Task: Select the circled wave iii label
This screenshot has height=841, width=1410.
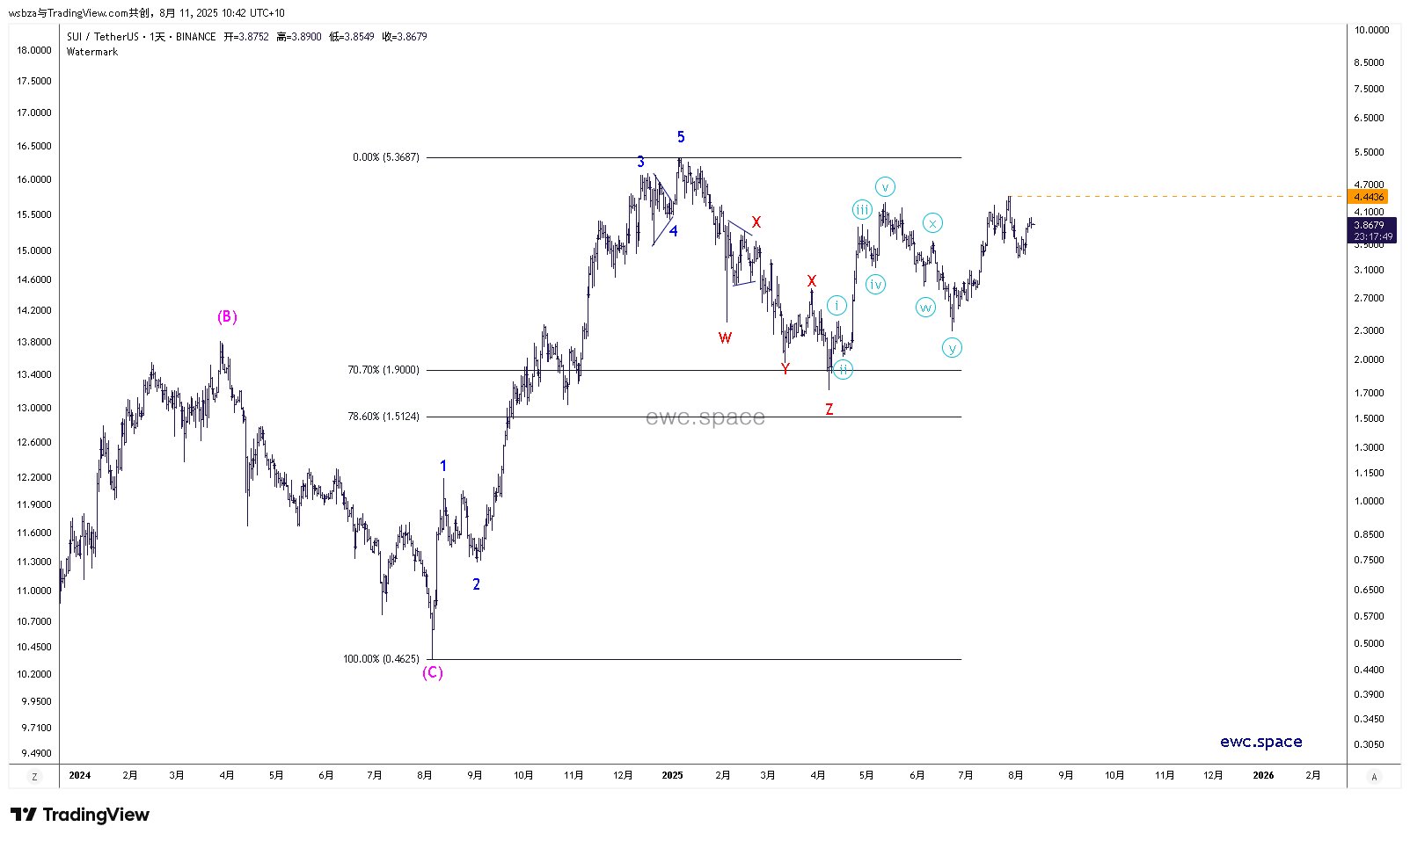Action: coord(862,209)
